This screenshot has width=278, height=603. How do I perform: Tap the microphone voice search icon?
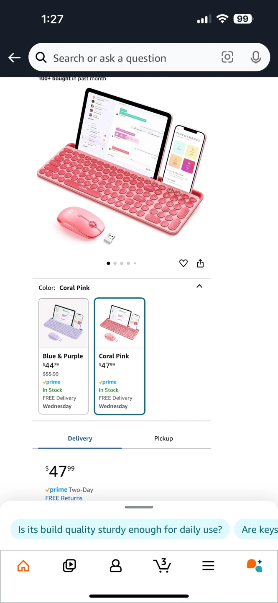[256, 57]
